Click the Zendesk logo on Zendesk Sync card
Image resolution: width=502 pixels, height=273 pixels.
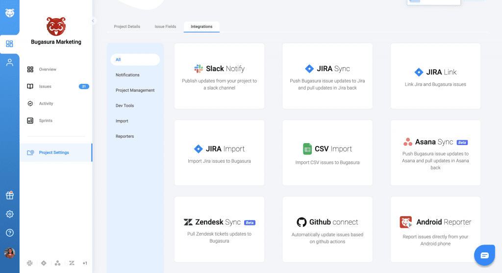(x=188, y=222)
